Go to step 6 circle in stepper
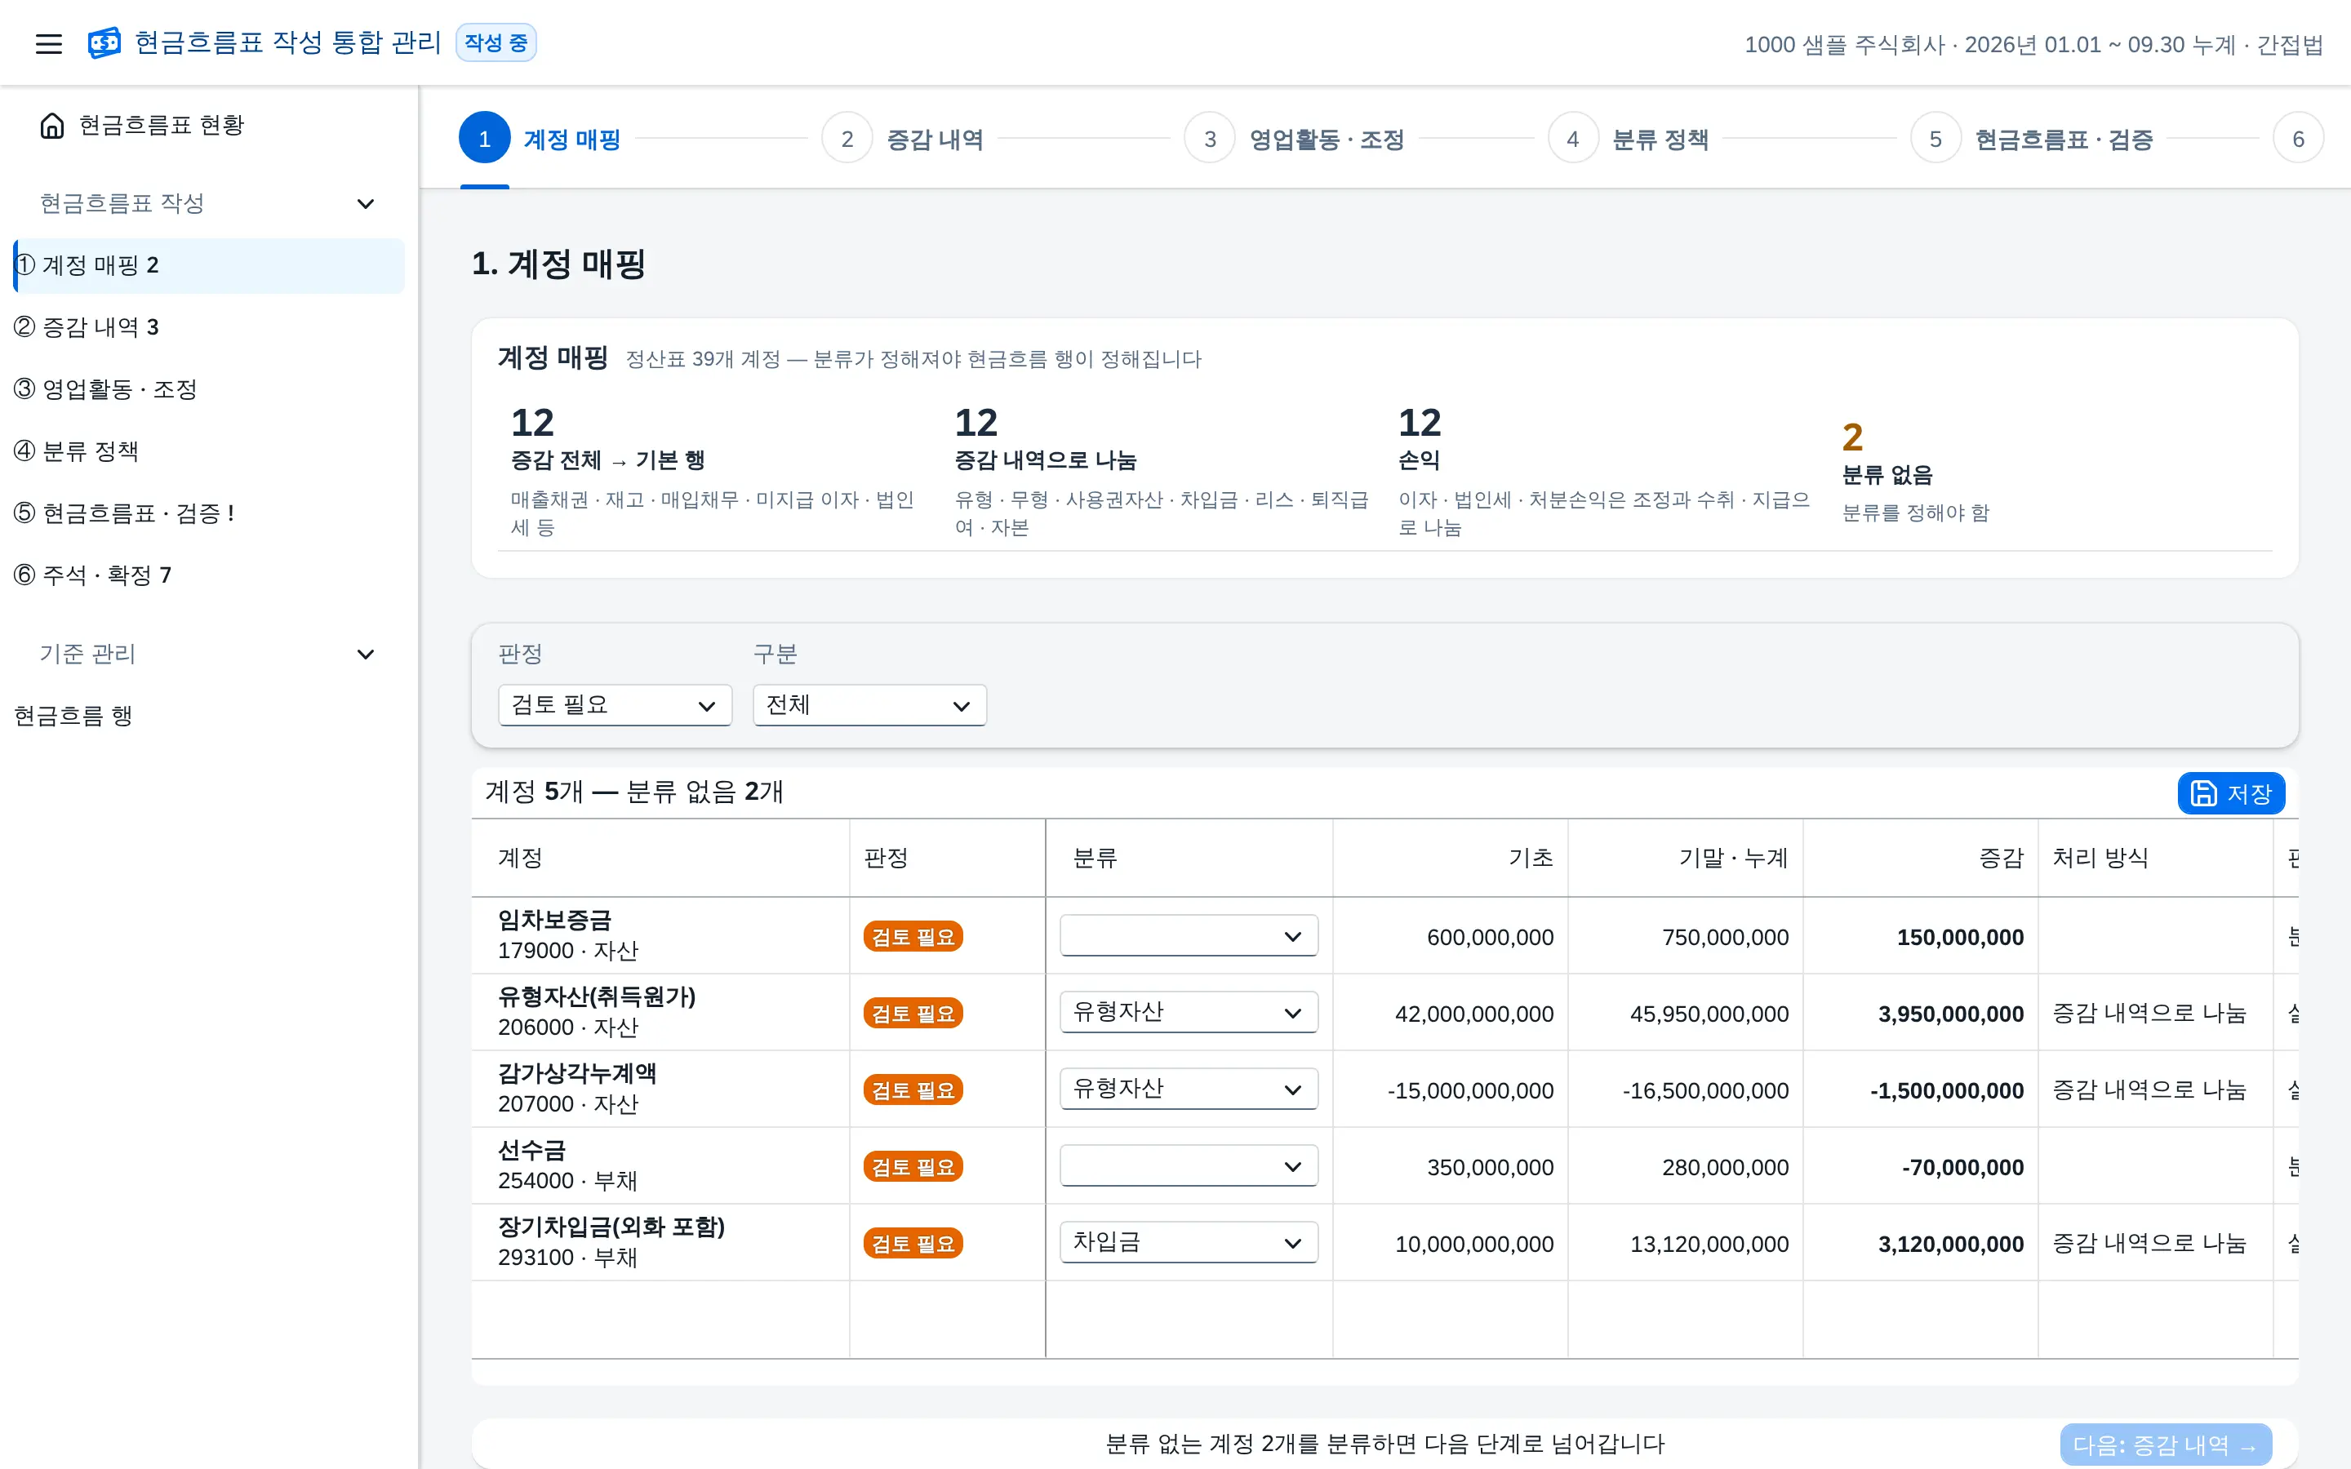The image size is (2351, 1469). [2298, 139]
